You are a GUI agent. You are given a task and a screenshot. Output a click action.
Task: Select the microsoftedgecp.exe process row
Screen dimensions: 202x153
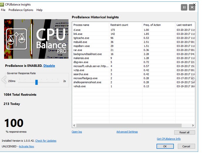coord(133,78)
